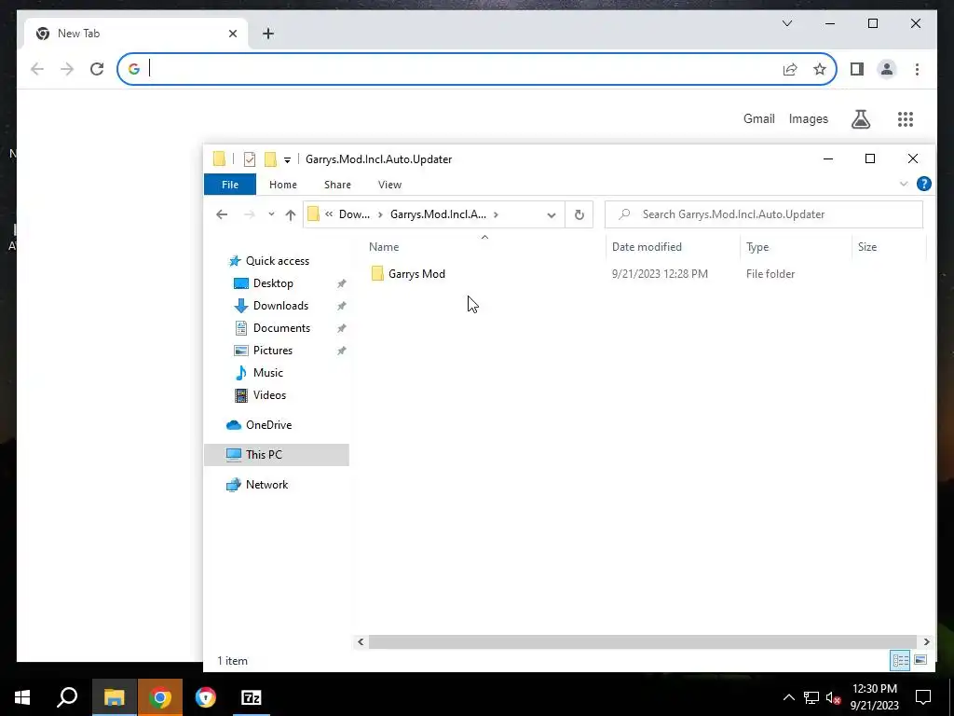The image size is (954, 716).
Task: Show hidden breadcrumb path chevrons
Action: (x=329, y=214)
